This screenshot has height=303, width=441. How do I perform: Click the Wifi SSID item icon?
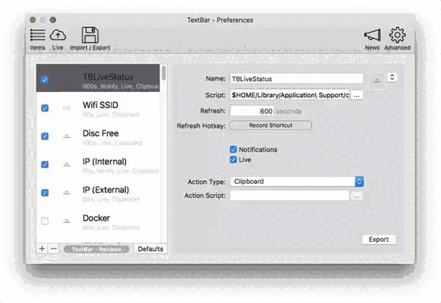(x=66, y=108)
